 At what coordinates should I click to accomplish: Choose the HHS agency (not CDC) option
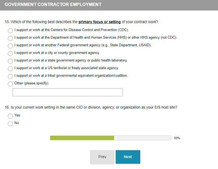(x=10, y=38)
